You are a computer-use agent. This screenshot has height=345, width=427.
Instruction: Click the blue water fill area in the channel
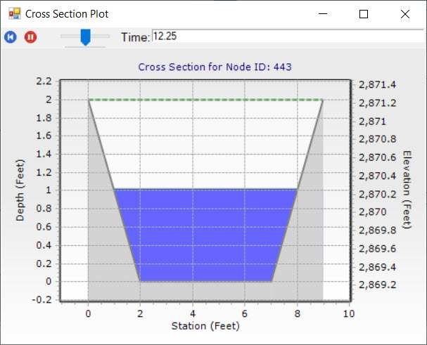click(x=205, y=235)
